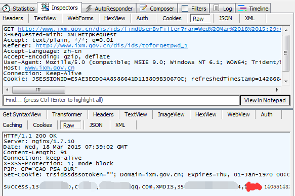Click the P3P: CP="CAO PSA OUR" line

40,169
